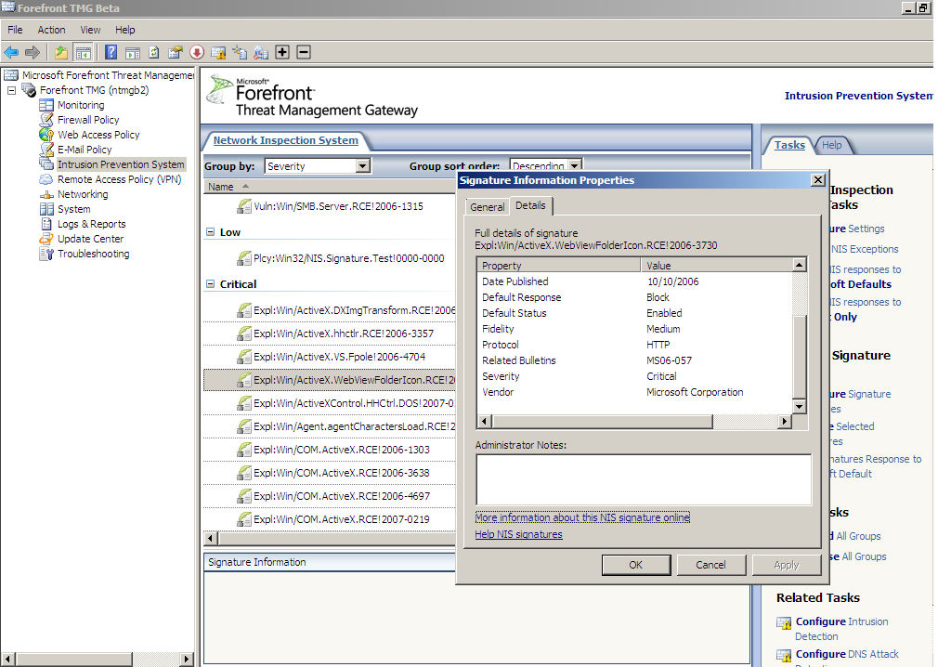Open the File menu
Image resolution: width=938 pixels, height=667 pixels.
(x=15, y=30)
